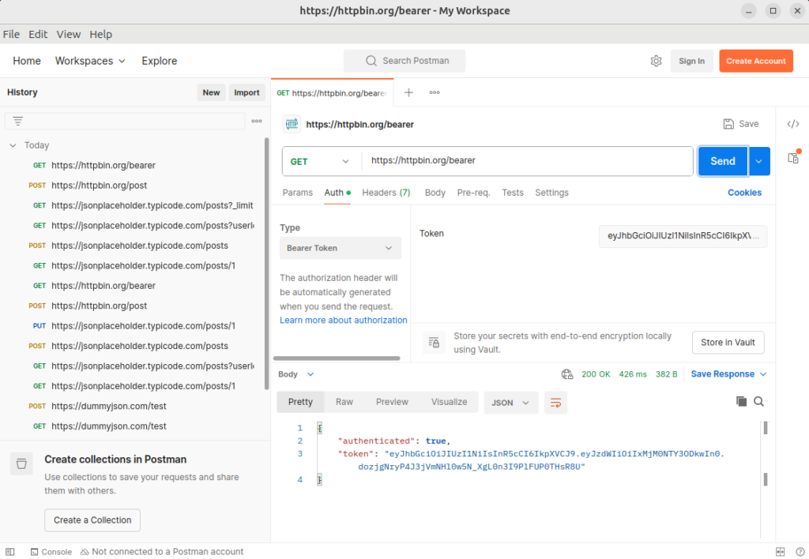Open the history options ellipsis icon
Screen dimensions: 809x559
(x=257, y=121)
